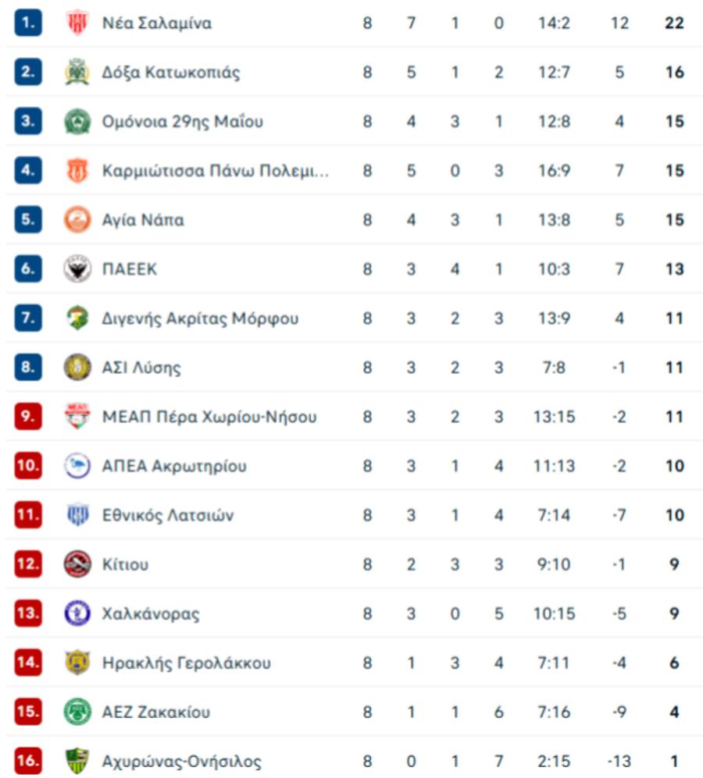
Task: Select the Κίτιου team name
Action: pyautogui.click(x=125, y=564)
